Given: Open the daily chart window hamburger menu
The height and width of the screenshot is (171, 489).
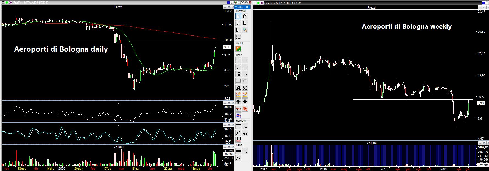Looking at the screenshot, I should 3,3.
